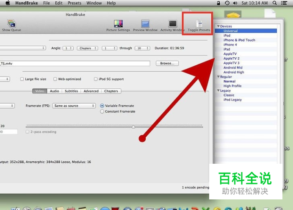Open the Framerate Same as source dropdown
293x210 pixels.
pyautogui.click(x=74, y=106)
